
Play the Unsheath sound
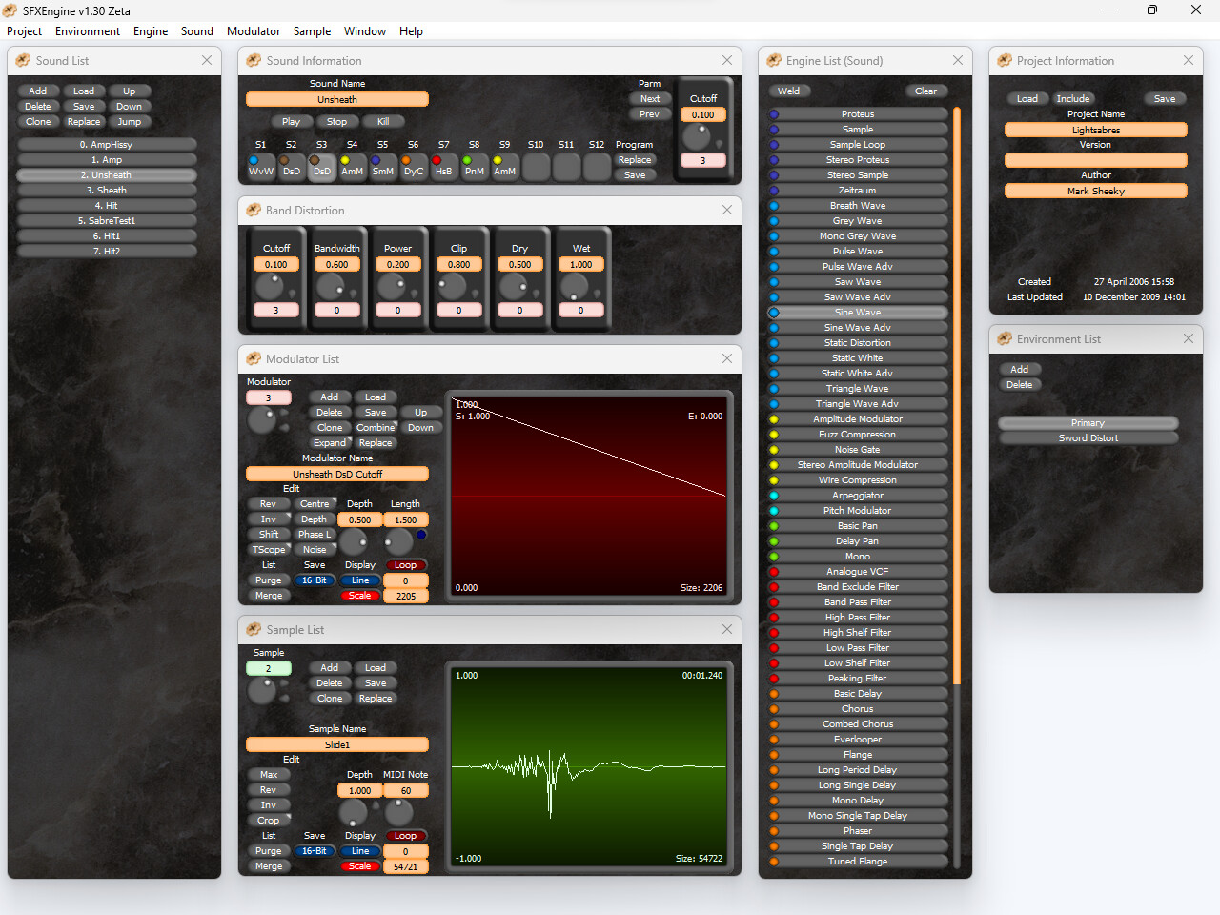[292, 121]
